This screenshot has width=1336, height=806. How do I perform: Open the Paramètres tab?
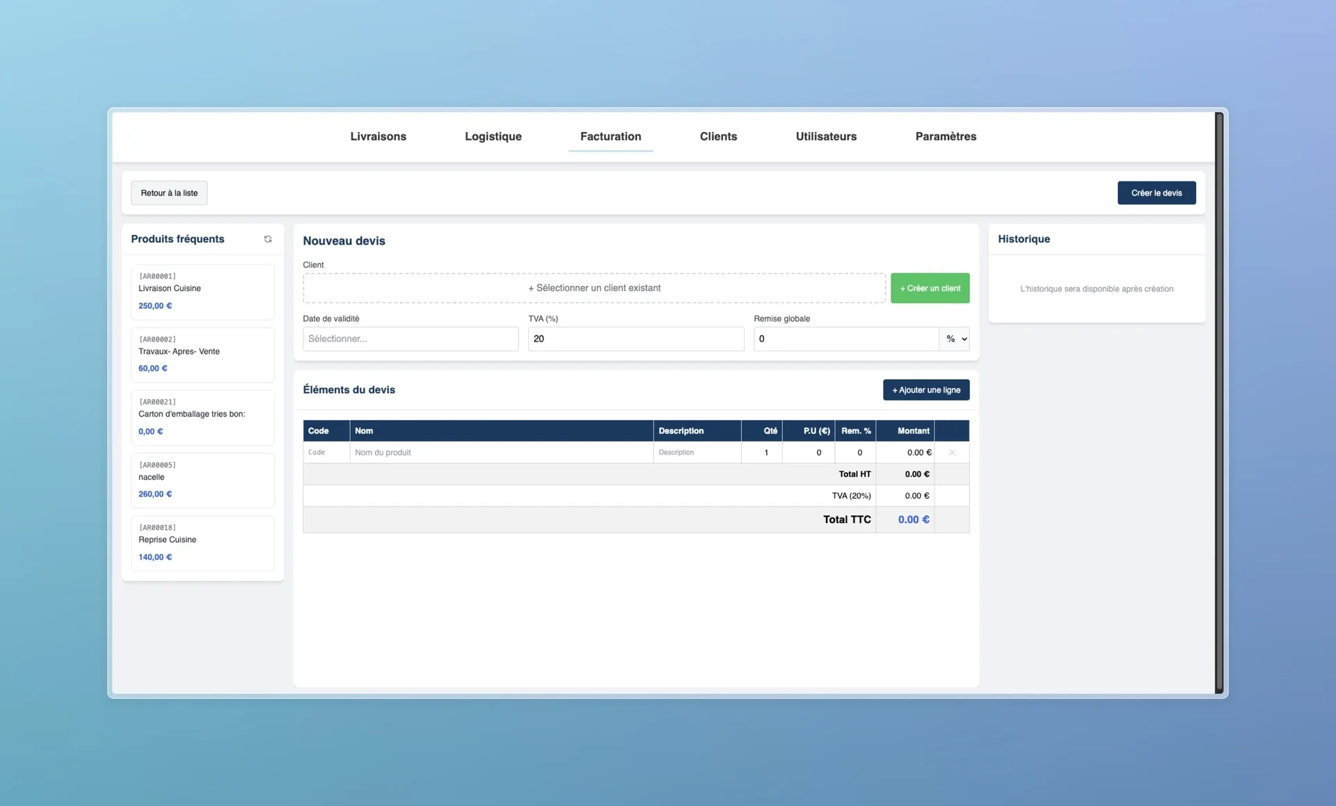click(946, 136)
